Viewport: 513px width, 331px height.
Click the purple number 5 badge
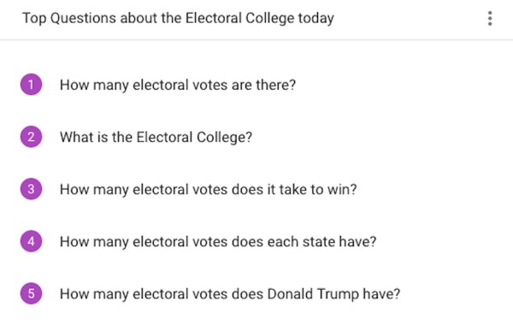(x=31, y=293)
